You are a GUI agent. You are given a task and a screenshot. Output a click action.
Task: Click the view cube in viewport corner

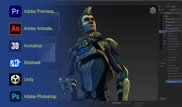153,11
